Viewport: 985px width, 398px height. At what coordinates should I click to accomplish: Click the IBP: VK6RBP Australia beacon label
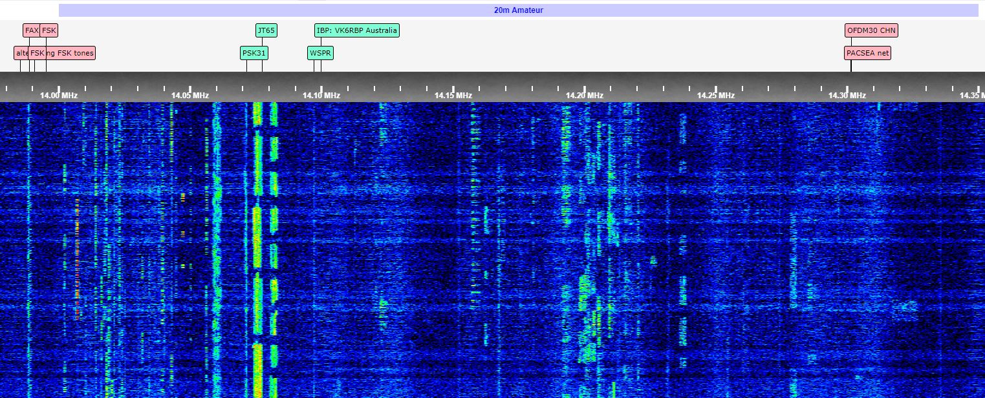click(356, 30)
